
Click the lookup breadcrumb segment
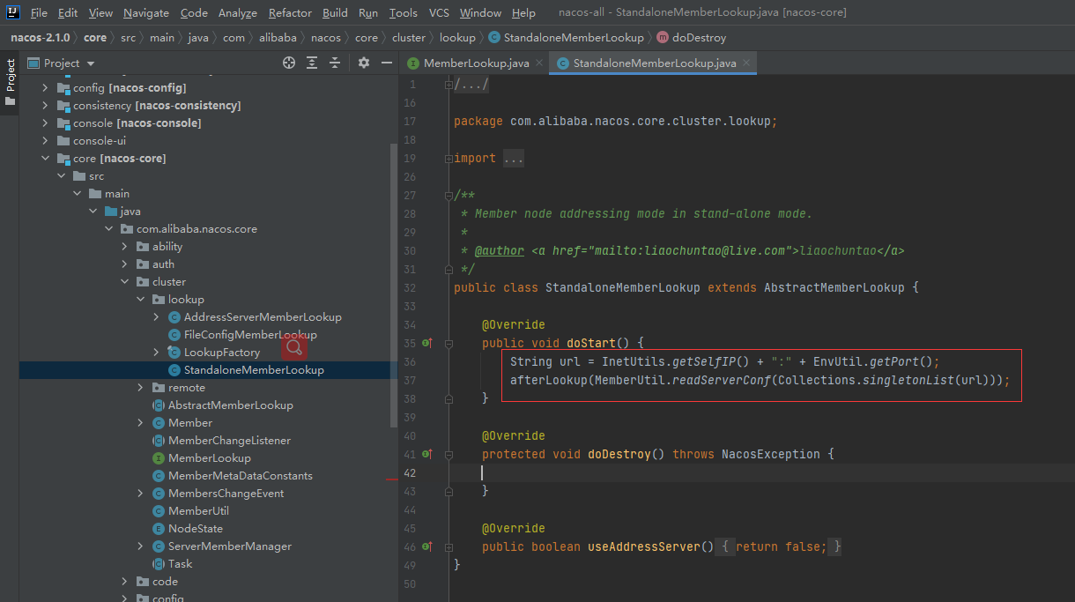click(x=456, y=38)
